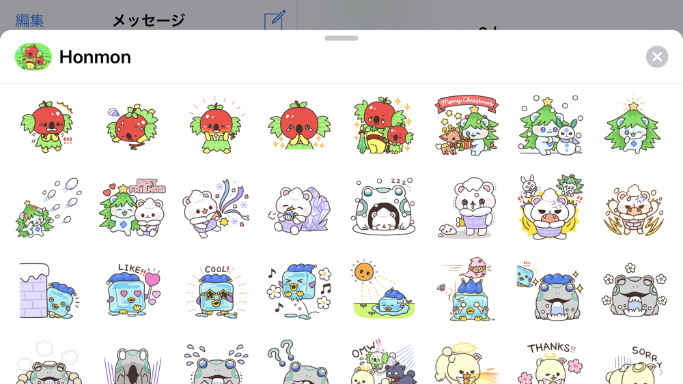Screen dimensions: 683x384
Task: Select the BEST FRIENDS! sticker
Action: click(x=133, y=207)
